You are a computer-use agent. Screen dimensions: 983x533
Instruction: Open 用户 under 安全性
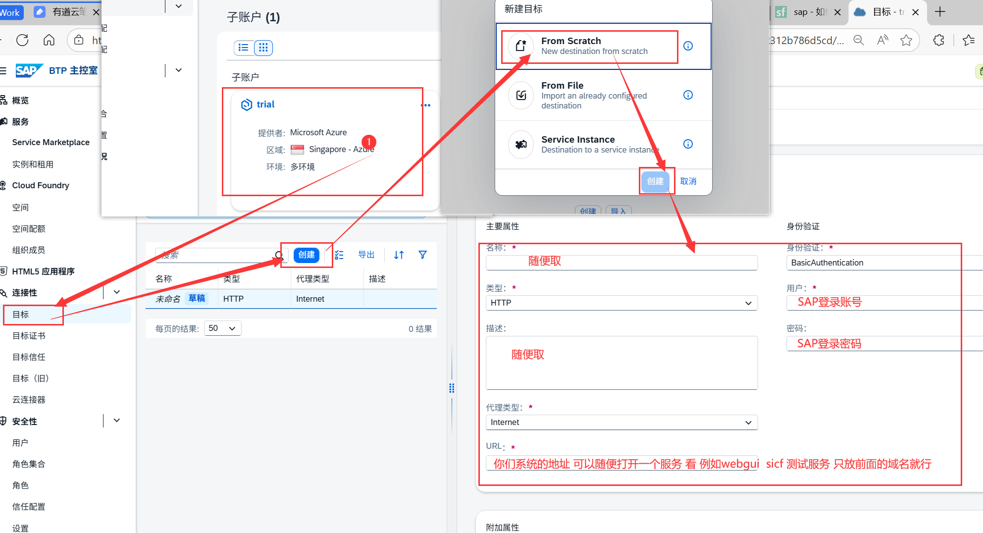point(20,443)
